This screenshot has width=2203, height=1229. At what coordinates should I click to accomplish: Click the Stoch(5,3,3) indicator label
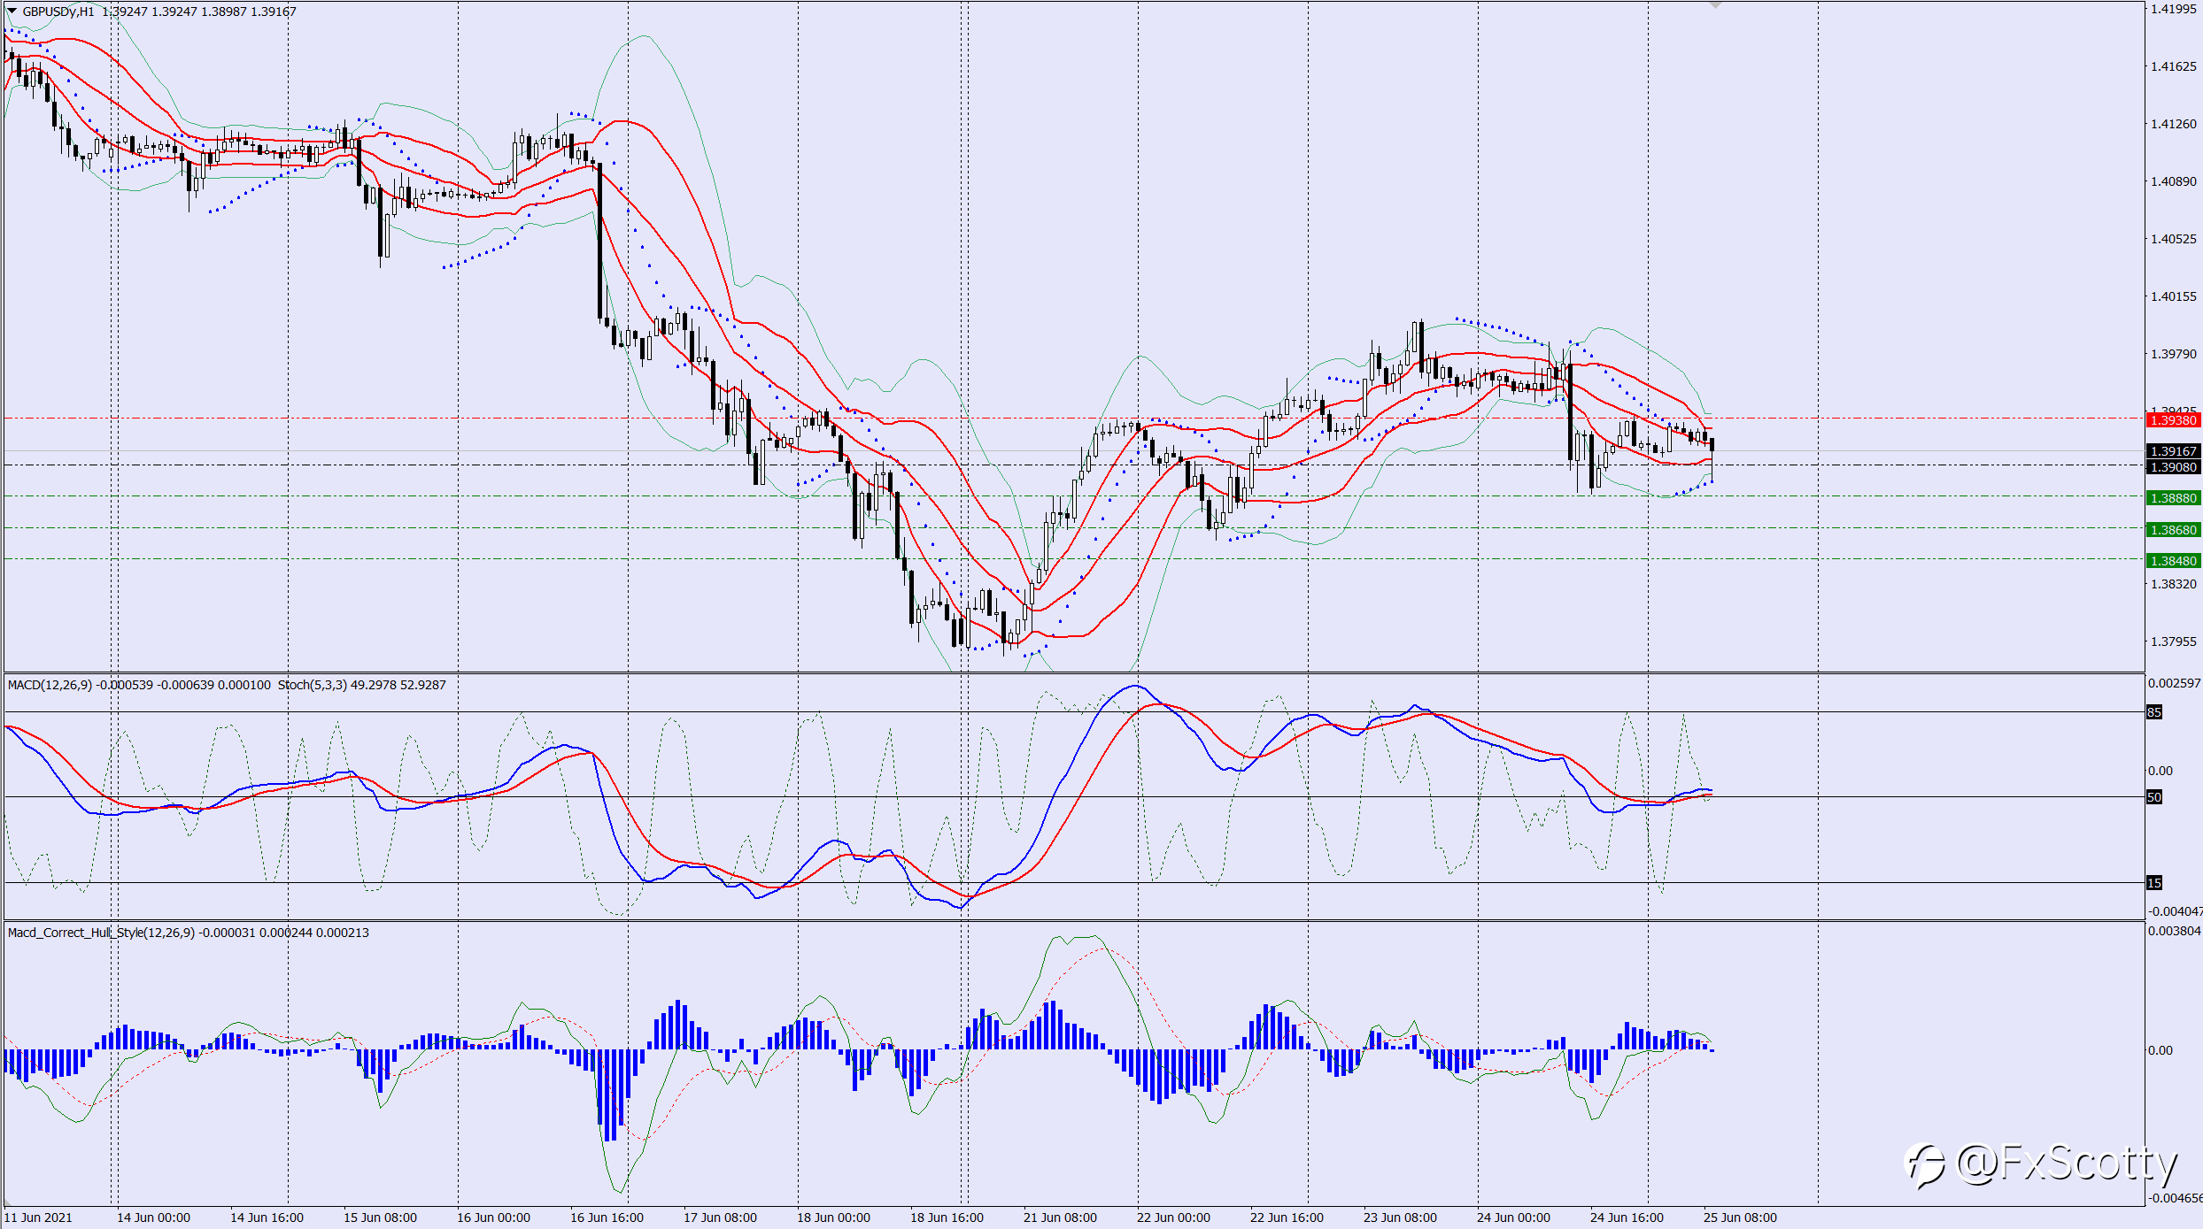pos(313,685)
